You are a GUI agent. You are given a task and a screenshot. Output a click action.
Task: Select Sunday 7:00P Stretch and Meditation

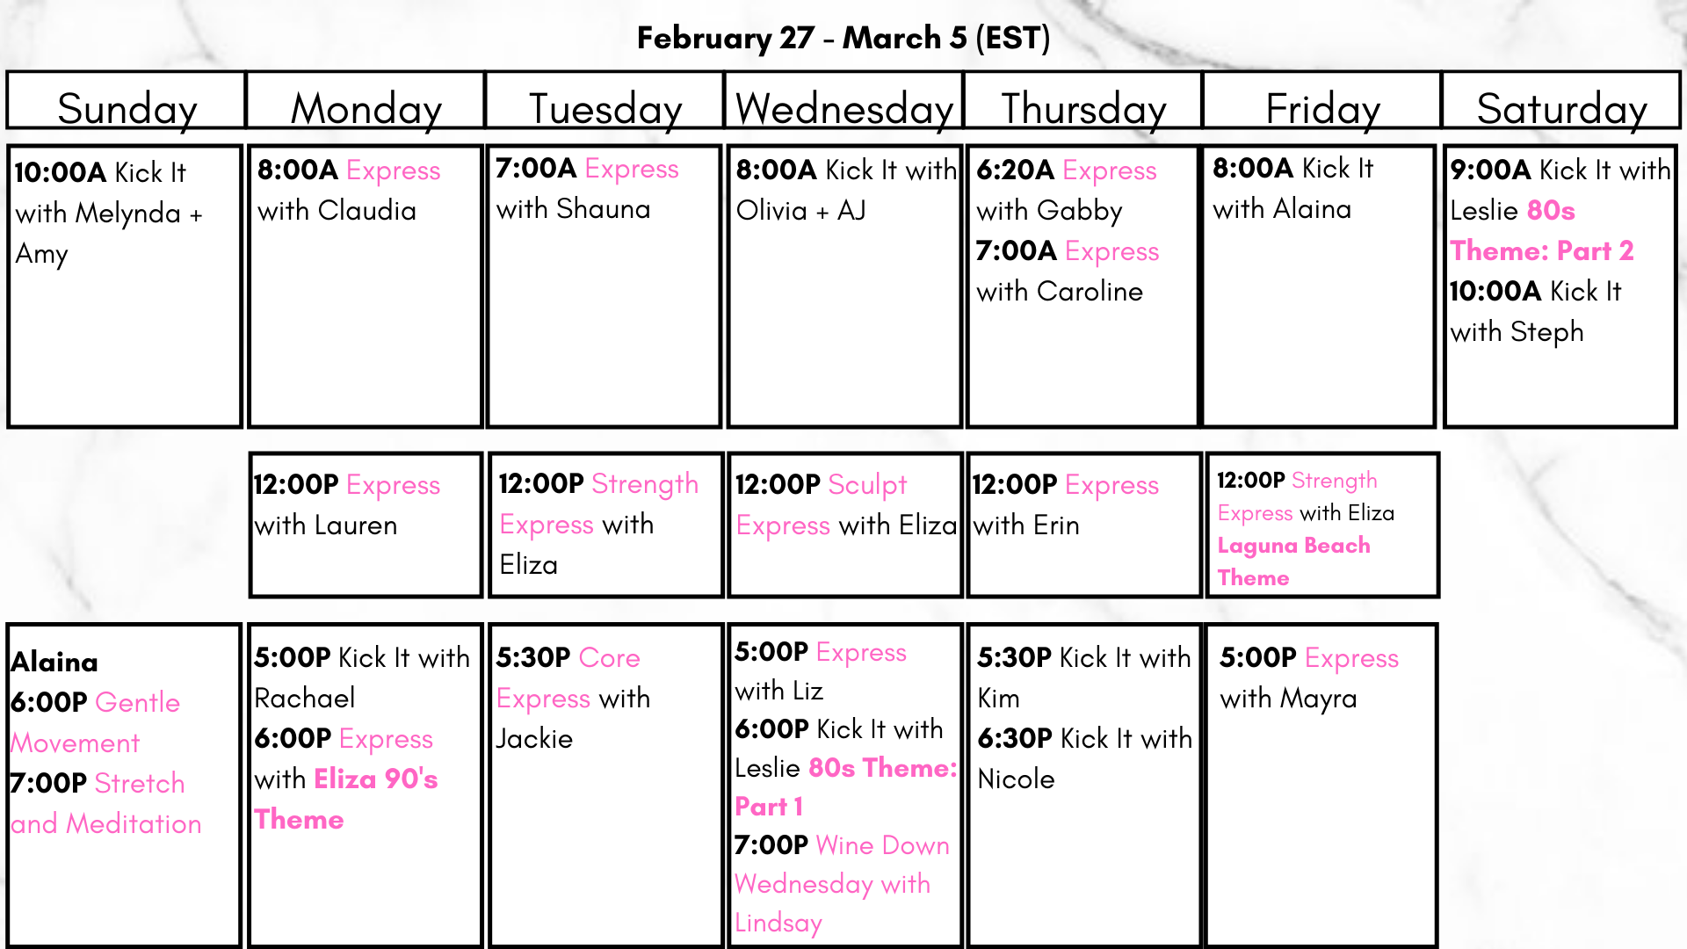pyautogui.click(x=105, y=803)
